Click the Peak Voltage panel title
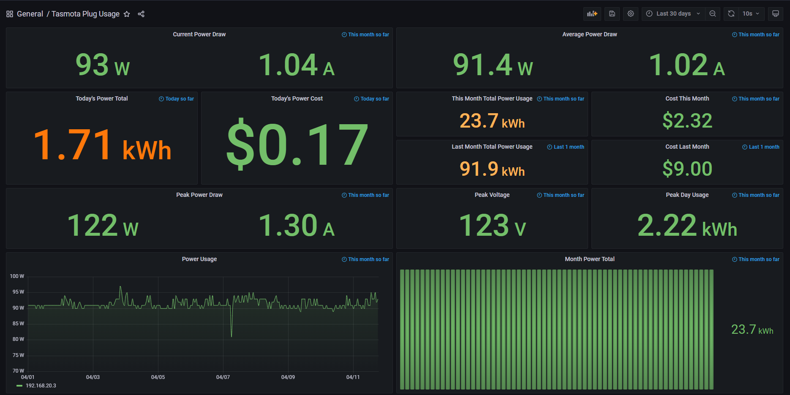 [x=492, y=195]
